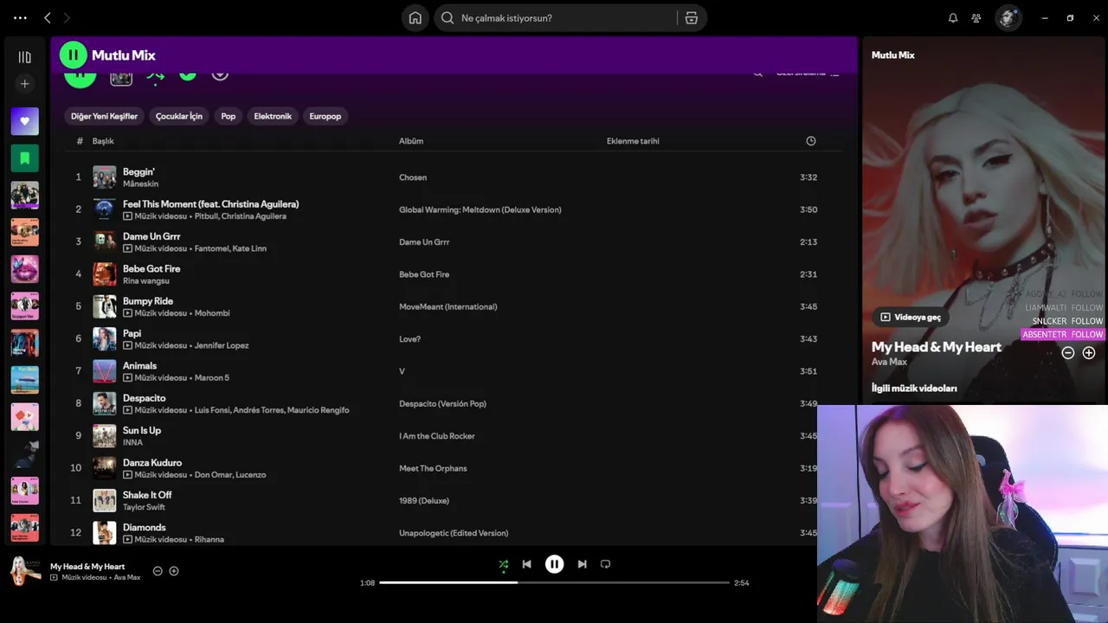1108x623 pixels.
Task: Open artist Måneskin link
Action: [140, 184]
